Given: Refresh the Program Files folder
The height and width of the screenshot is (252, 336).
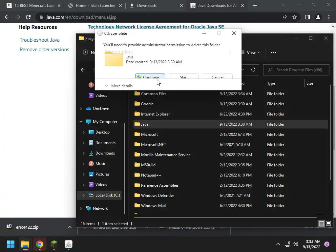Looking at the screenshot, I should (x=253, y=70).
